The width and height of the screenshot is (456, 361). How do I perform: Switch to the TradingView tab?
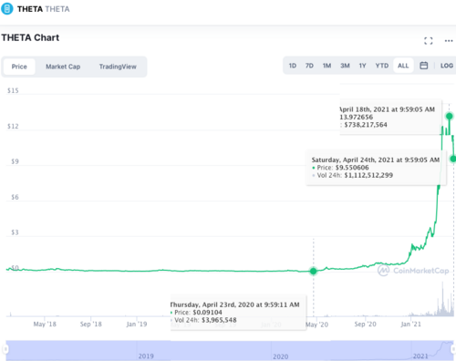[x=118, y=67]
